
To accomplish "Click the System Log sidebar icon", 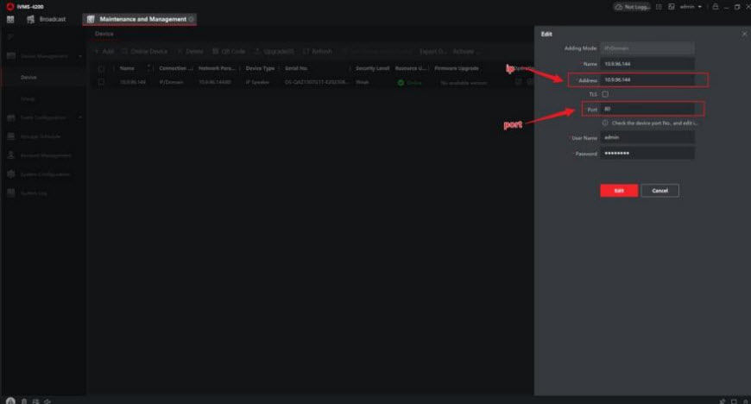I will tap(12, 193).
